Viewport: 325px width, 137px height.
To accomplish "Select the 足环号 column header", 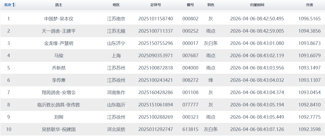I will pyautogui.click(x=155, y=5).
